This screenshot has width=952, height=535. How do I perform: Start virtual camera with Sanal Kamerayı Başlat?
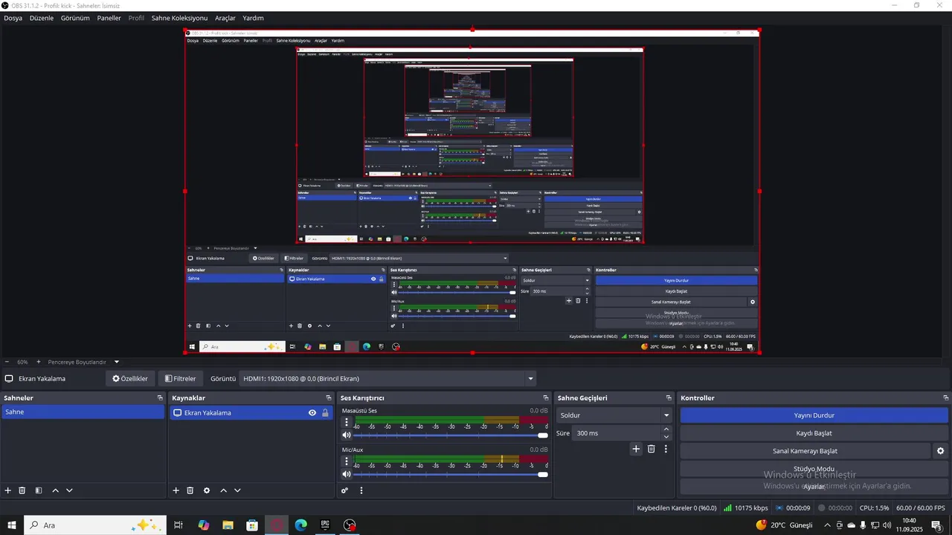805,451
